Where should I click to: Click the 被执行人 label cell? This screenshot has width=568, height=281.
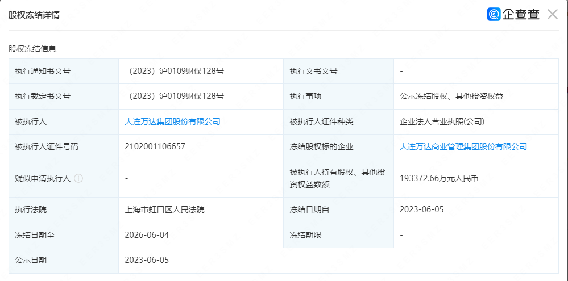[x=64, y=122]
